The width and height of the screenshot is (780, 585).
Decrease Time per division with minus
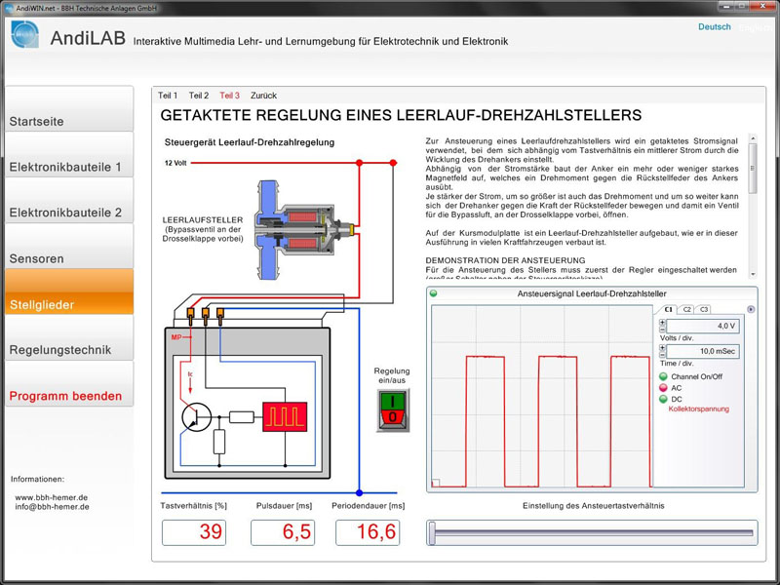(662, 354)
